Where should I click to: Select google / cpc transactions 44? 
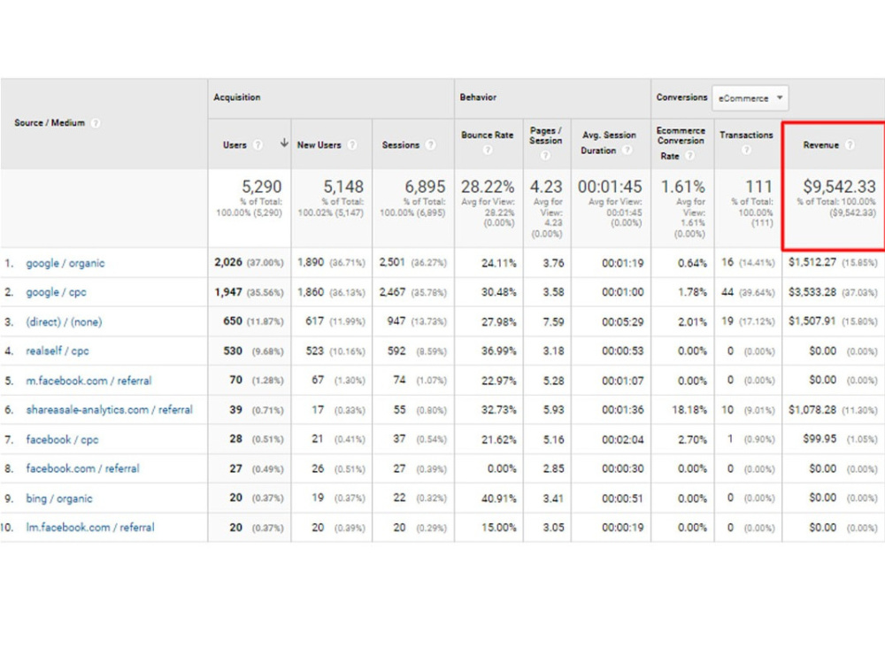727,292
